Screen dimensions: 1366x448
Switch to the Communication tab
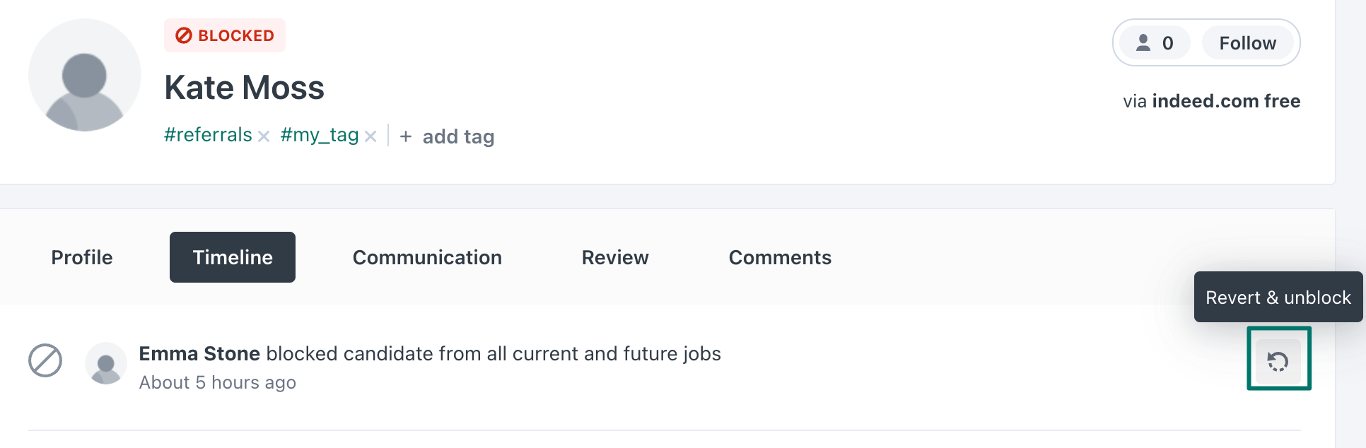(426, 257)
